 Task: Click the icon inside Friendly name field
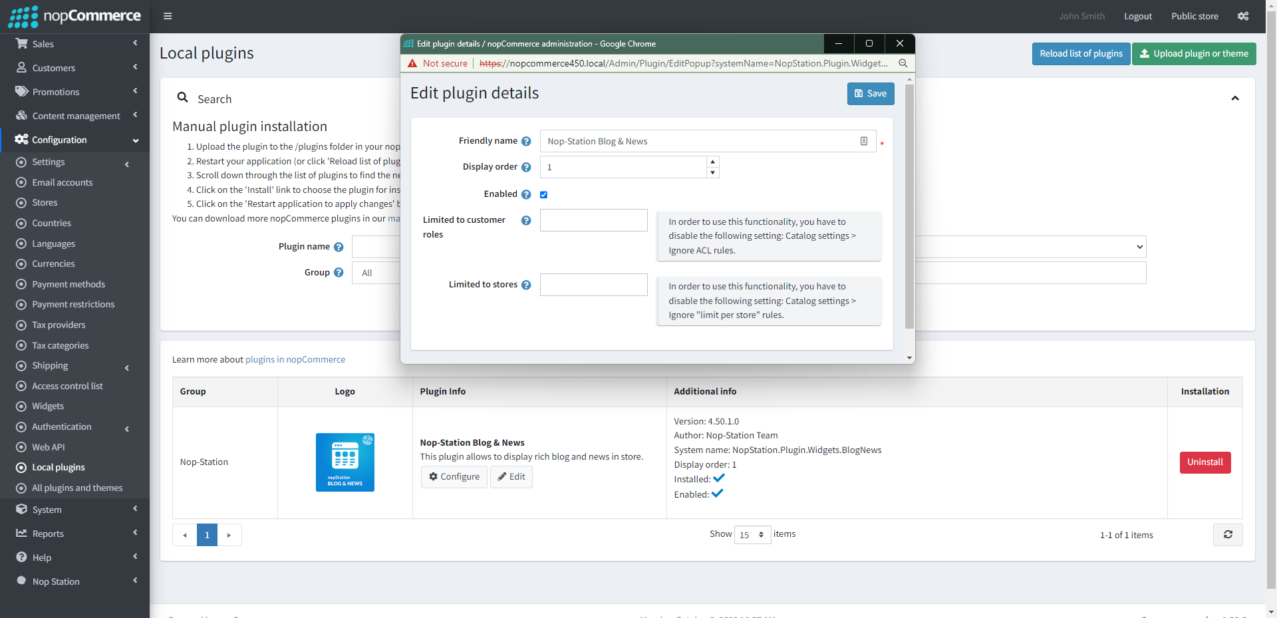(864, 141)
